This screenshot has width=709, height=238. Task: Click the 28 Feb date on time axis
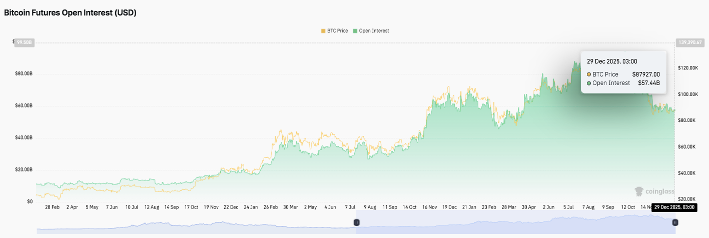point(52,206)
